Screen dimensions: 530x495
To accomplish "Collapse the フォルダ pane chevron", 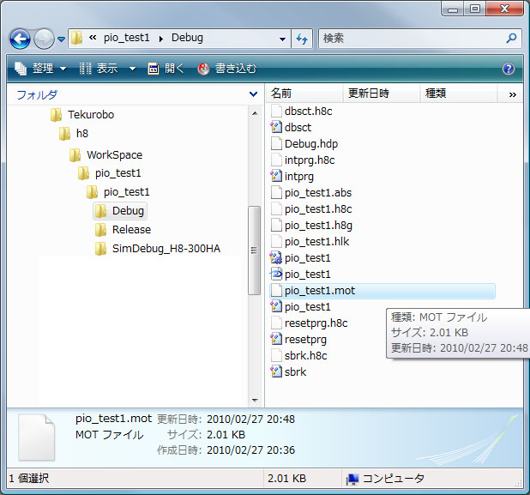I will point(253,94).
